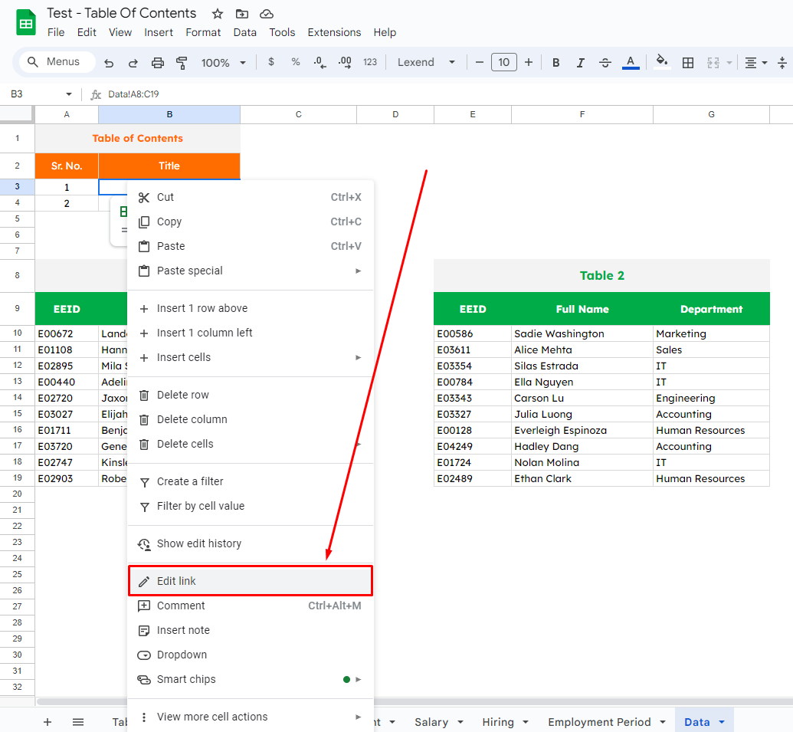Click the formula bar text
Image resolution: width=793 pixels, height=732 pixels.
(133, 94)
